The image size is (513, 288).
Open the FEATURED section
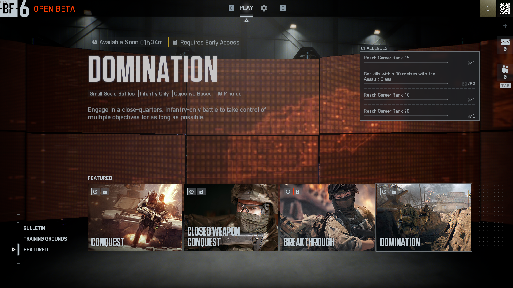point(36,249)
